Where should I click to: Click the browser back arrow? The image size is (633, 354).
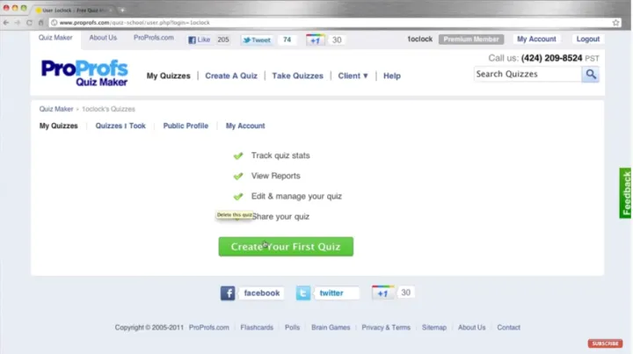tap(6, 23)
